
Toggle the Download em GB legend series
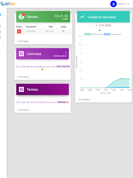pyautogui.click(x=94, y=34)
